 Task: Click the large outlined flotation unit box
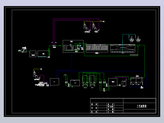[x=73, y=46]
